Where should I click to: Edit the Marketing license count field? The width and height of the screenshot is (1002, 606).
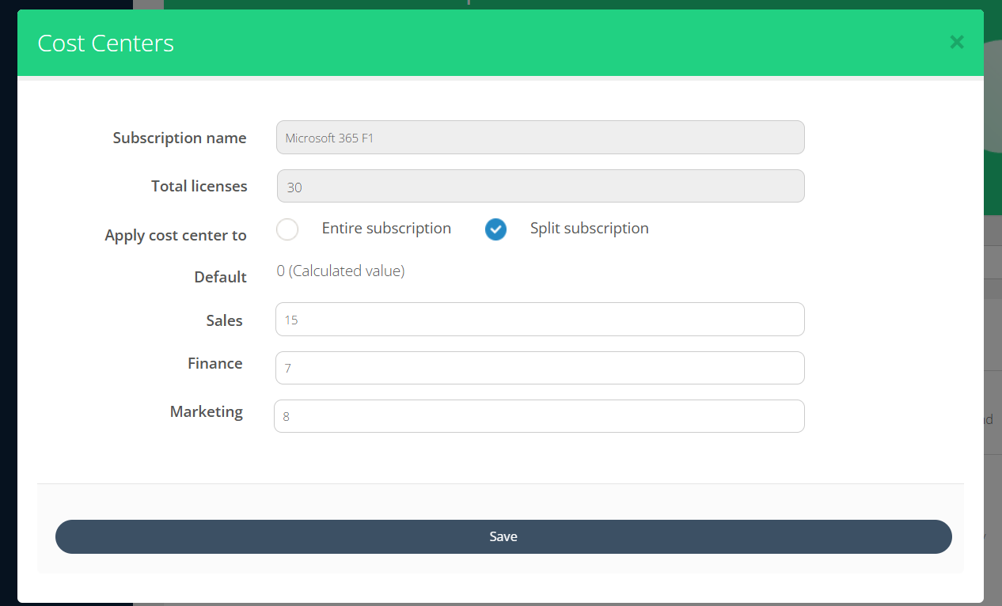pos(540,416)
